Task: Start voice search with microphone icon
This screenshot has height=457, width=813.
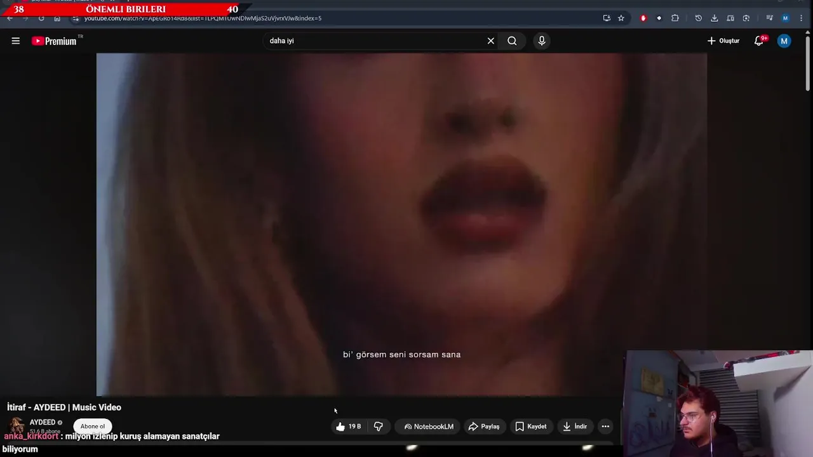Action: [x=542, y=41]
